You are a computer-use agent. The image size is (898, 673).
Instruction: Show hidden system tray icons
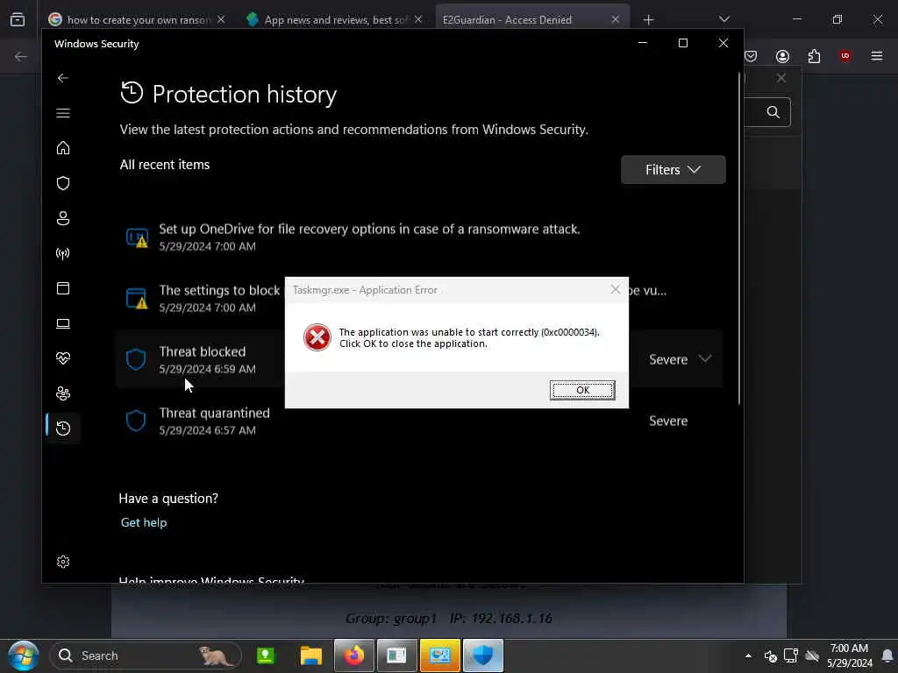[748, 655]
